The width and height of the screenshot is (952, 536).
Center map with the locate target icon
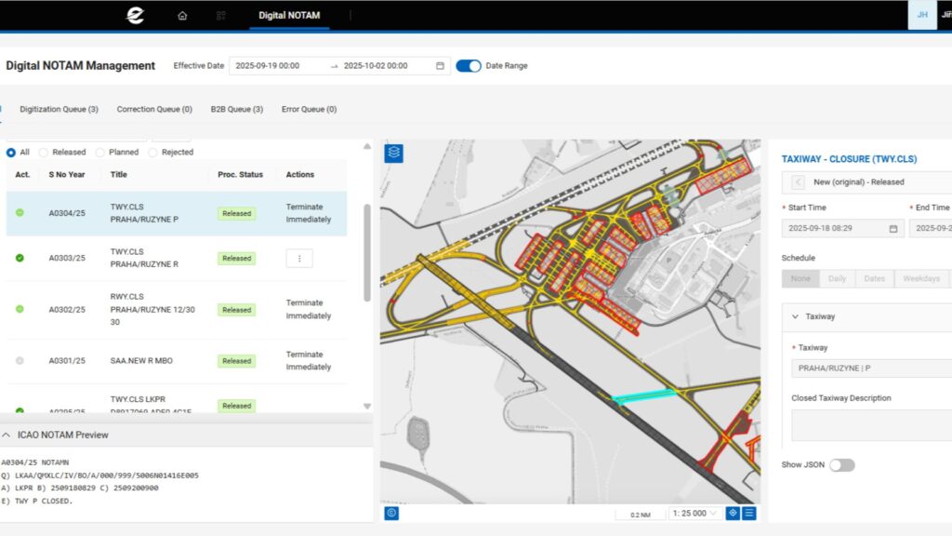click(733, 513)
